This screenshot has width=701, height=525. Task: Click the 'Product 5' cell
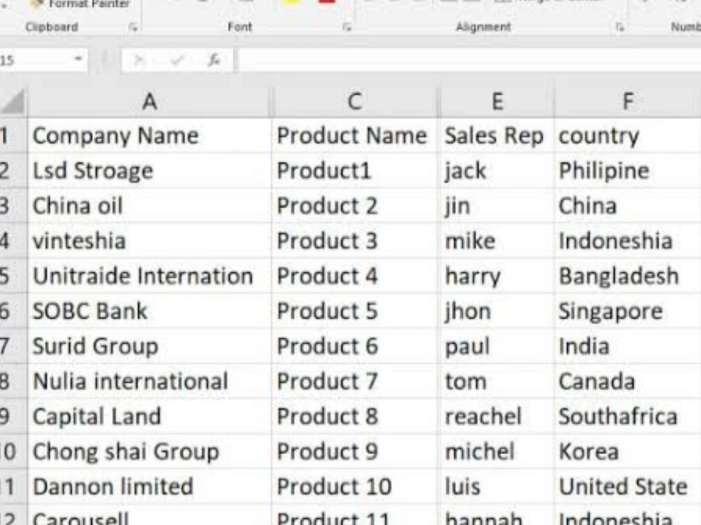coord(355,311)
